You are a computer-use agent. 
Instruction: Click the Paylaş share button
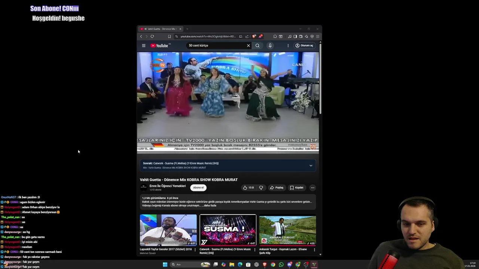(277, 188)
